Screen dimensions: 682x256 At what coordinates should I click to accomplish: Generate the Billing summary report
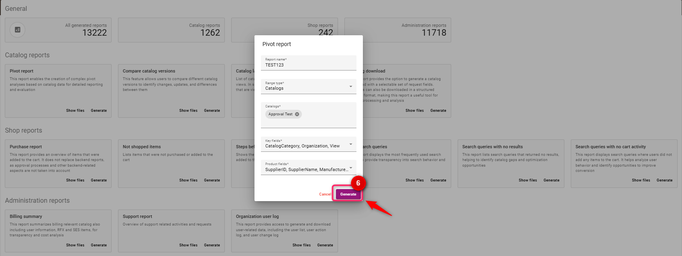click(x=98, y=245)
